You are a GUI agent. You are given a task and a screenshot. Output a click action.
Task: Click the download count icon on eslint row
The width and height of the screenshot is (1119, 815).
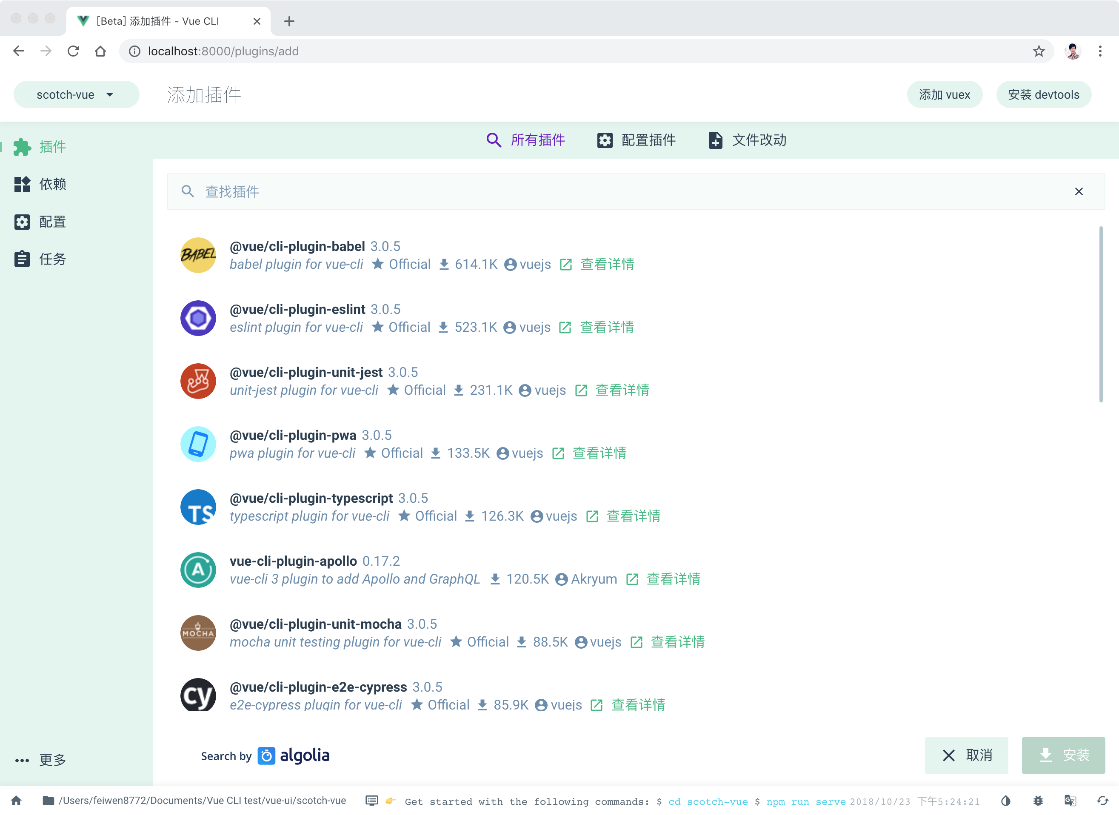click(443, 328)
